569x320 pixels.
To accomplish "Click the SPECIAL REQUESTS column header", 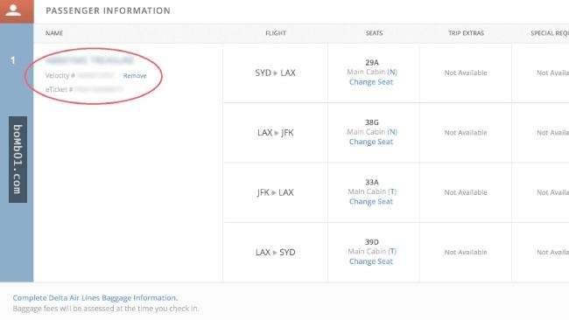I will tap(550, 33).
